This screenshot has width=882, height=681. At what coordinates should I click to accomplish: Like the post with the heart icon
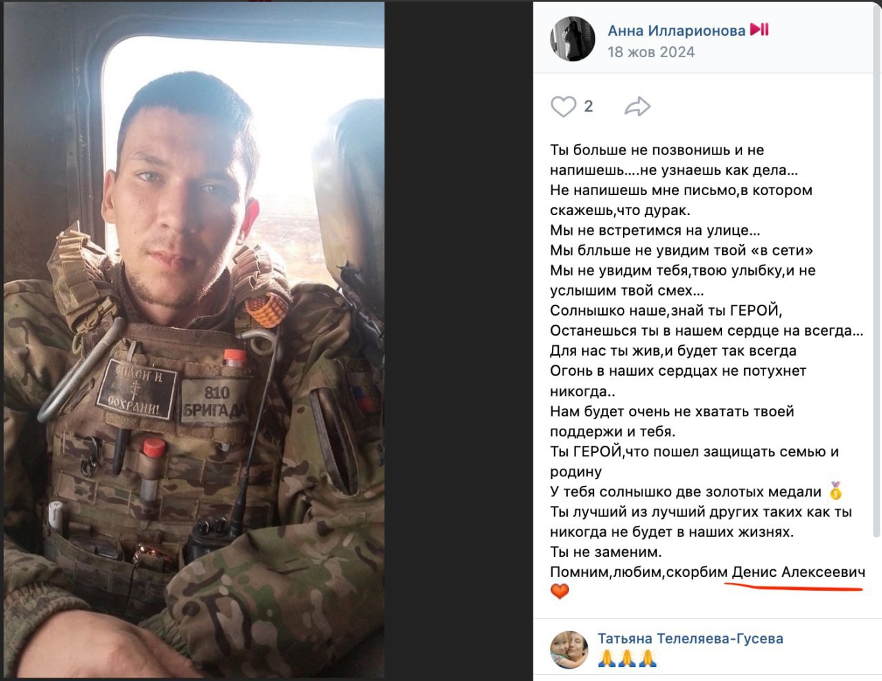point(563,106)
